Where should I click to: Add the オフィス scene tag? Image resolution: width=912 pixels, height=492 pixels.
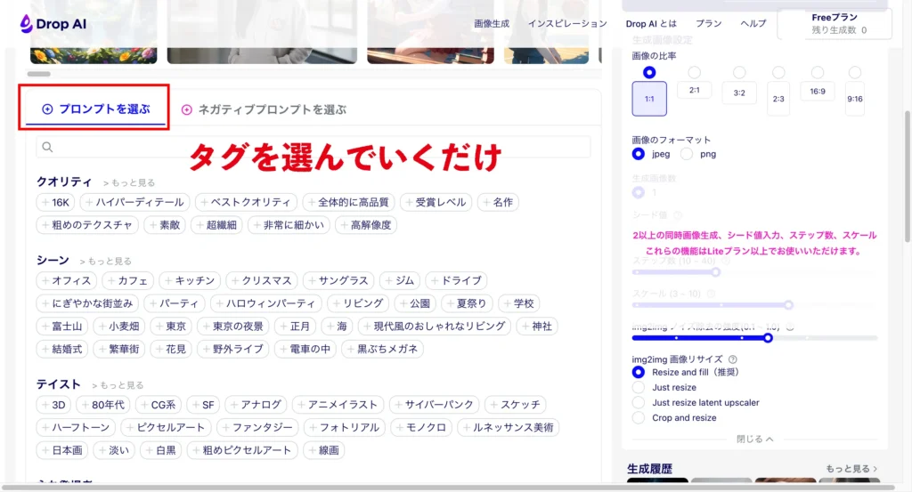click(66, 280)
